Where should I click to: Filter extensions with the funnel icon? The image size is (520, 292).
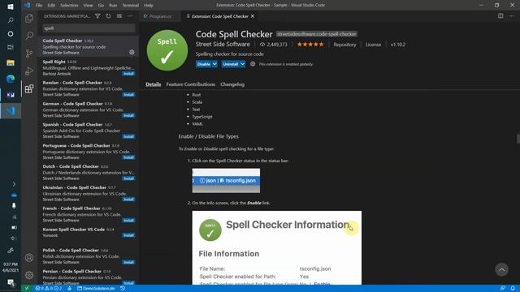[x=97, y=16]
